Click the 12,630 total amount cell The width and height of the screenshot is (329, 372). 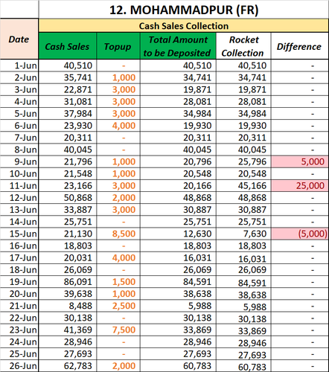178,234
